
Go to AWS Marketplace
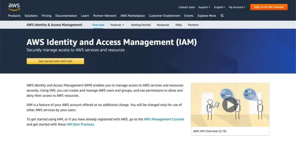[x=133, y=16]
